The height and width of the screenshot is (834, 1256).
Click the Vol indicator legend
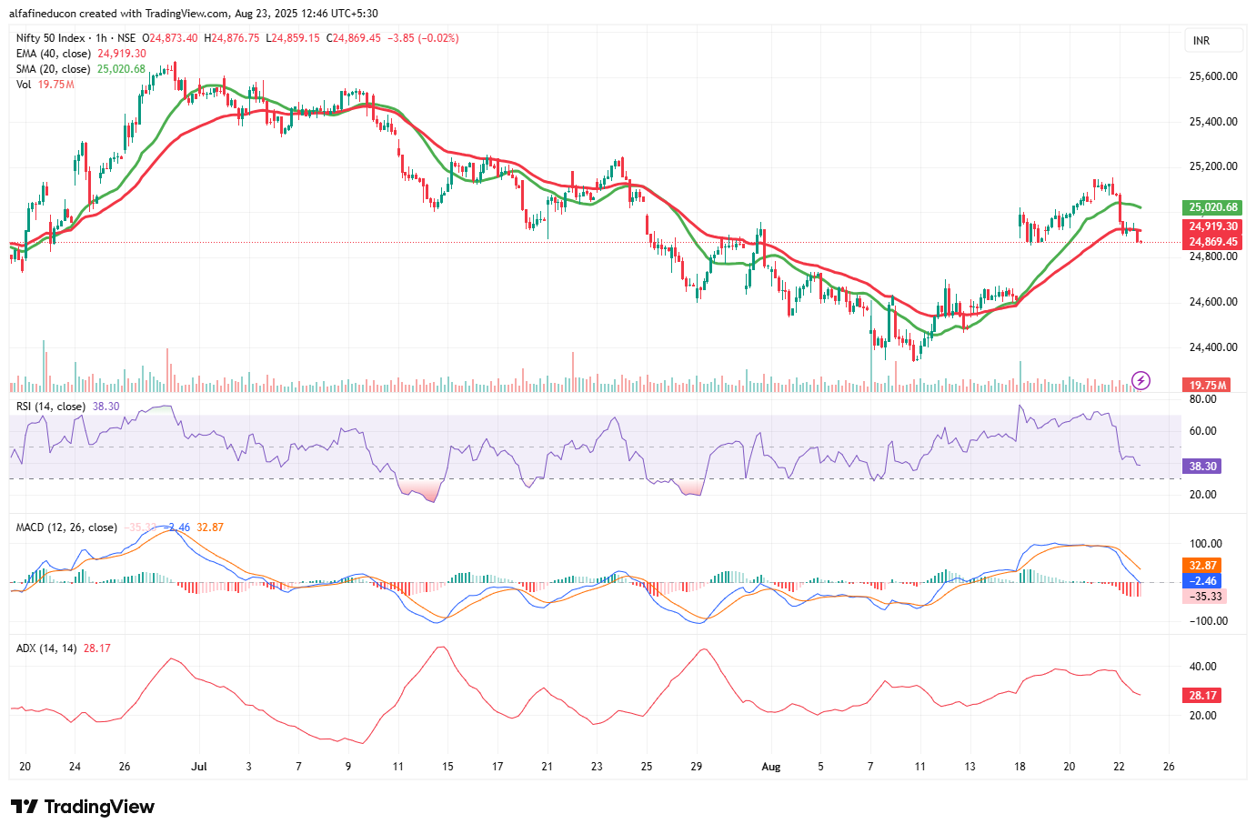pos(24,85)
